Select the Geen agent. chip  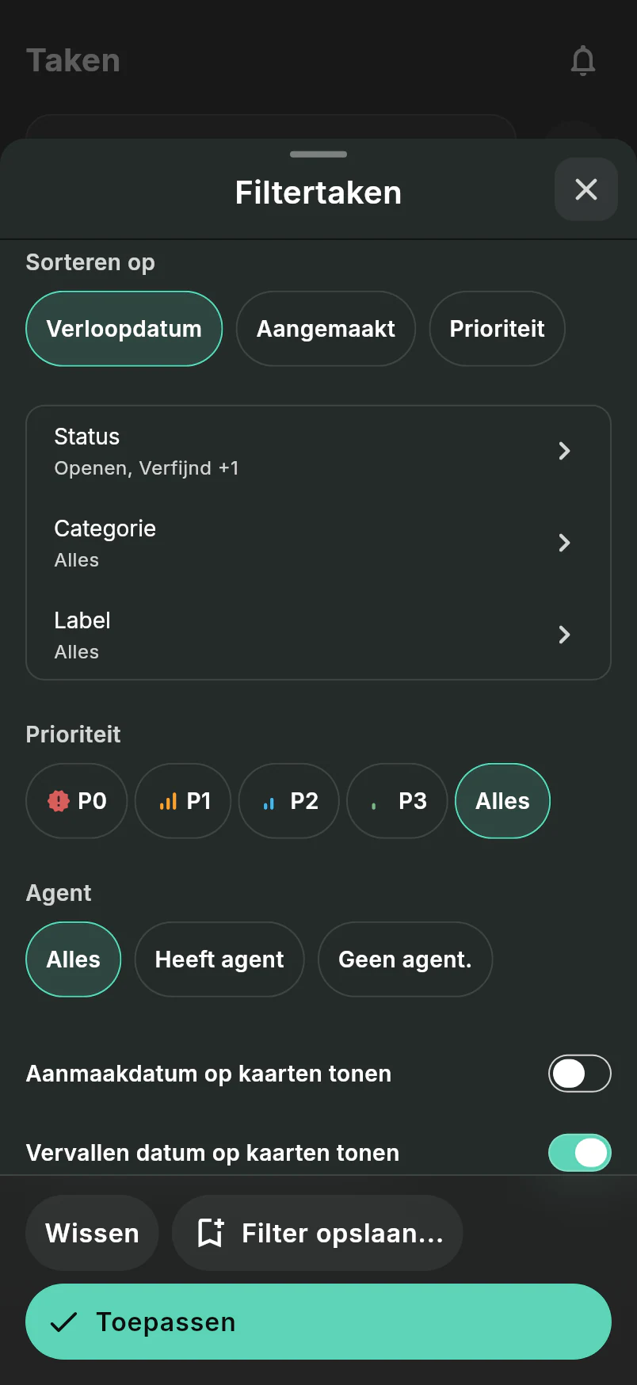(405, 960)
